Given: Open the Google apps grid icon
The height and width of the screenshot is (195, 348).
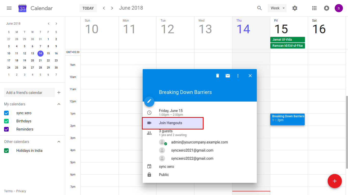Looking at the screenshot, I should tap(314, 8).
